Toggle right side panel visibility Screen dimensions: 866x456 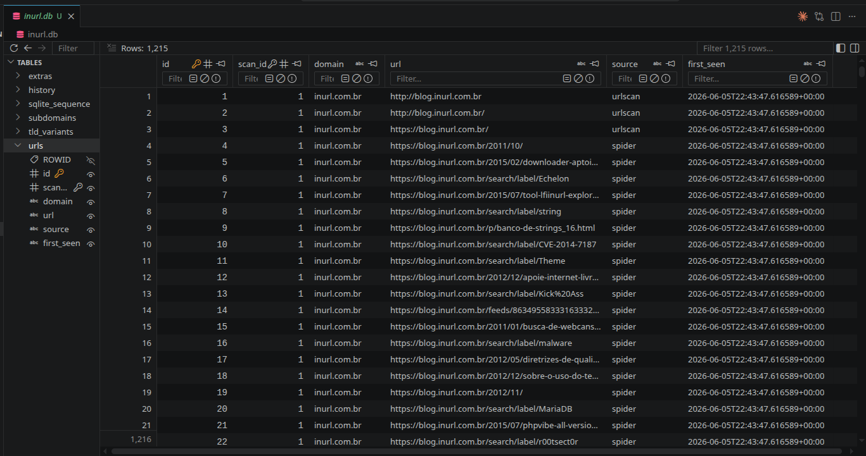tap(855, 48)
